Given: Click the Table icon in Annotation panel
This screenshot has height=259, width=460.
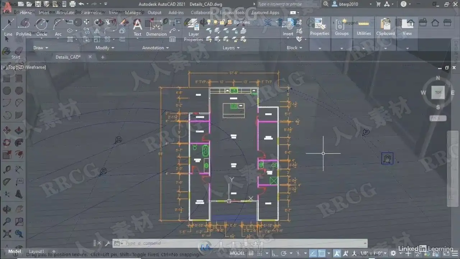Looking at the screenshot, I should [x=172, y=39].
